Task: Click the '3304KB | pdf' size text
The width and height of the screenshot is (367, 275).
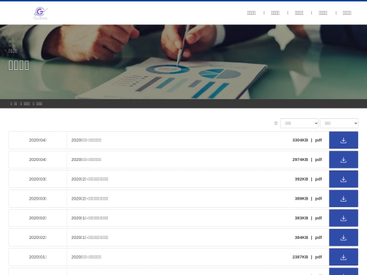Action: (x=307, y=140)
